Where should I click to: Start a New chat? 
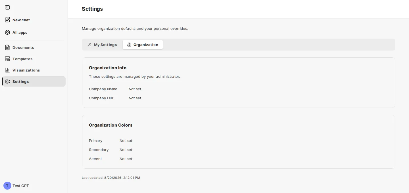[34, 20]
